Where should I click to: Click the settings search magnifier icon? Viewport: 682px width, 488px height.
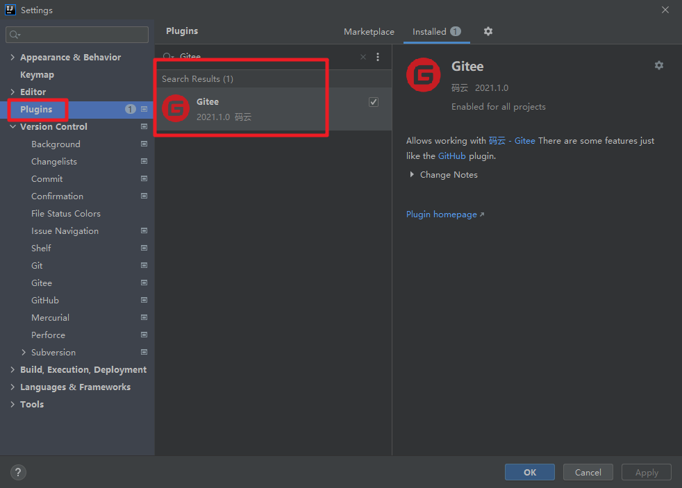click(x=15, y=35)
